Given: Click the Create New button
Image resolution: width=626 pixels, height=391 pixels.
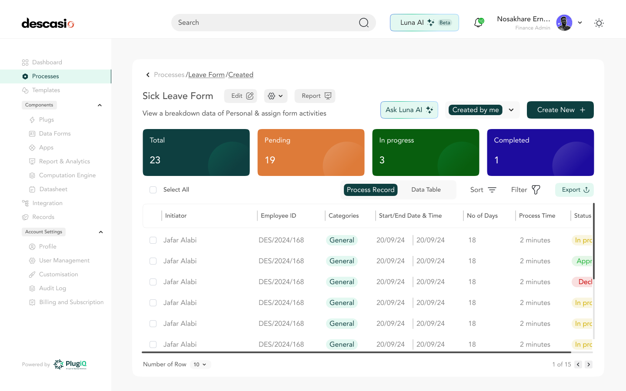Looking at the screenshot, I should point(560,110).
